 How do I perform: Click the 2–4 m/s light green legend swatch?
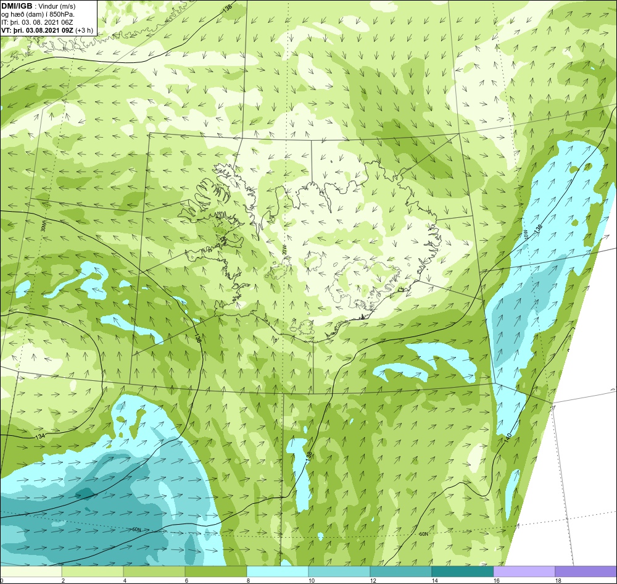pyautogui.click(x=93, y=571)
